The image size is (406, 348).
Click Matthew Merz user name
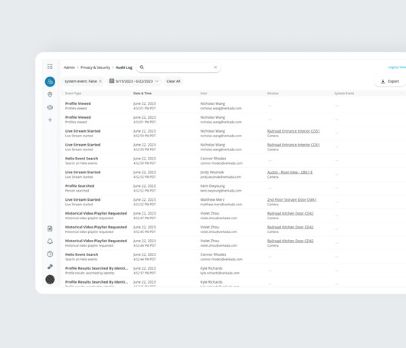click(212, 199)
